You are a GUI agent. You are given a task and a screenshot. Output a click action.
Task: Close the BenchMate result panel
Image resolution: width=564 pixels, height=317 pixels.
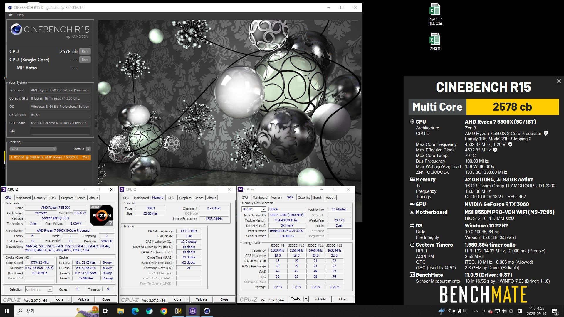pos(559,81)
